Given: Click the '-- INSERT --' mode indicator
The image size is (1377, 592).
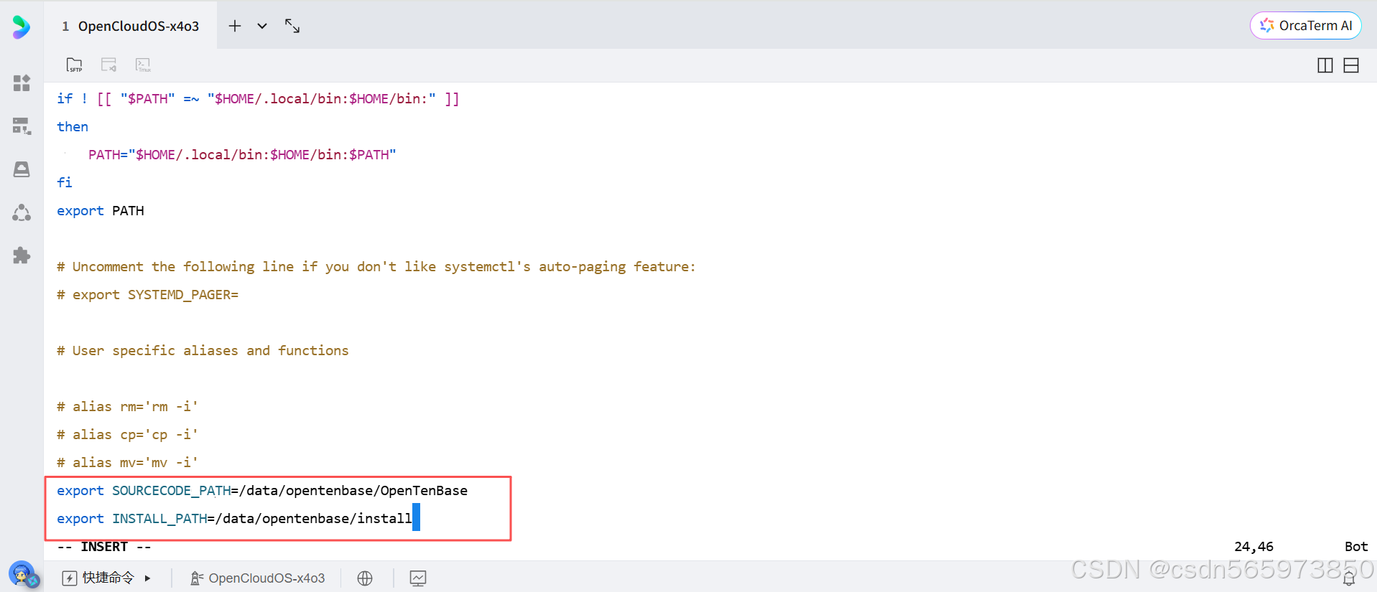Looking at the screenshot, I should (104, 547).
